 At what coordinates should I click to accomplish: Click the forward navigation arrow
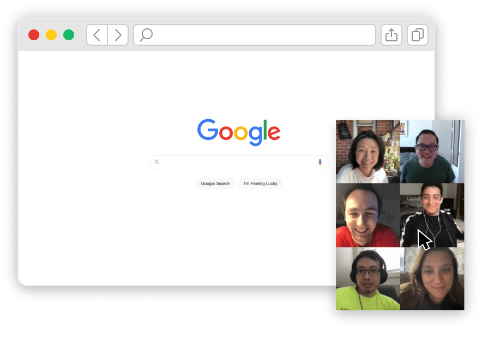click(118, 34)
